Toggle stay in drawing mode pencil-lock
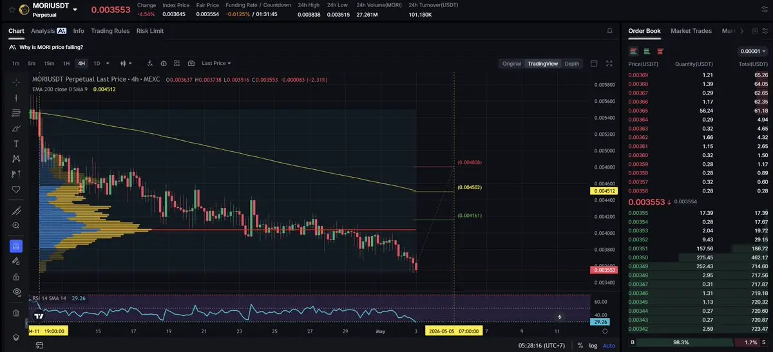773x352 pixels. tap(16, 261)
